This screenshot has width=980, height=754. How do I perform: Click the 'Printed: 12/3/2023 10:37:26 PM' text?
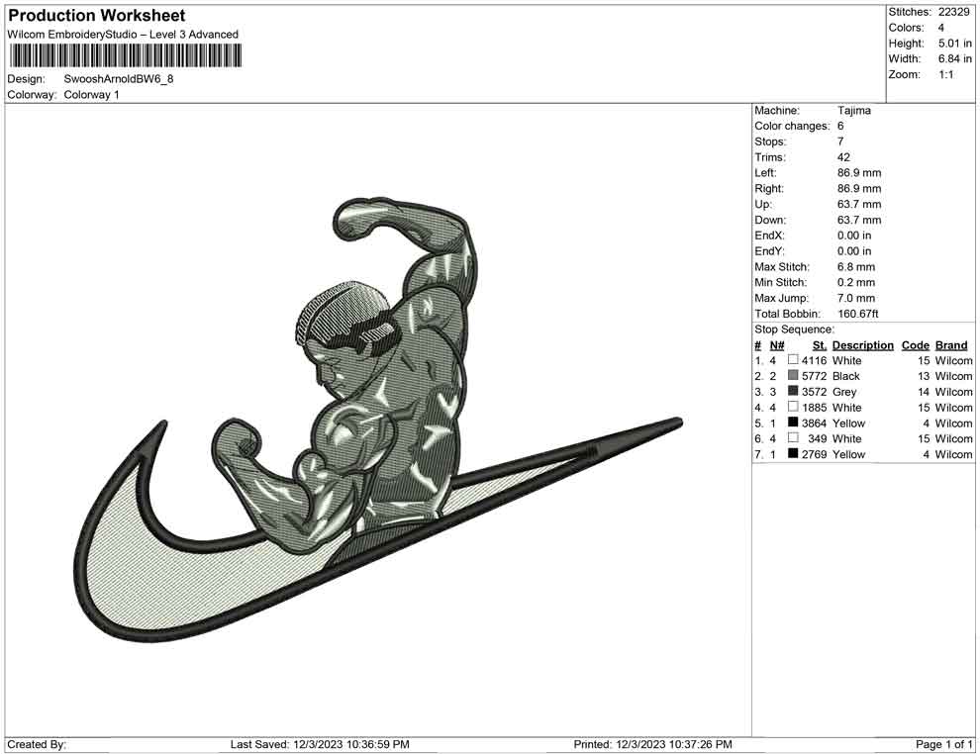(x=652, y=744)
